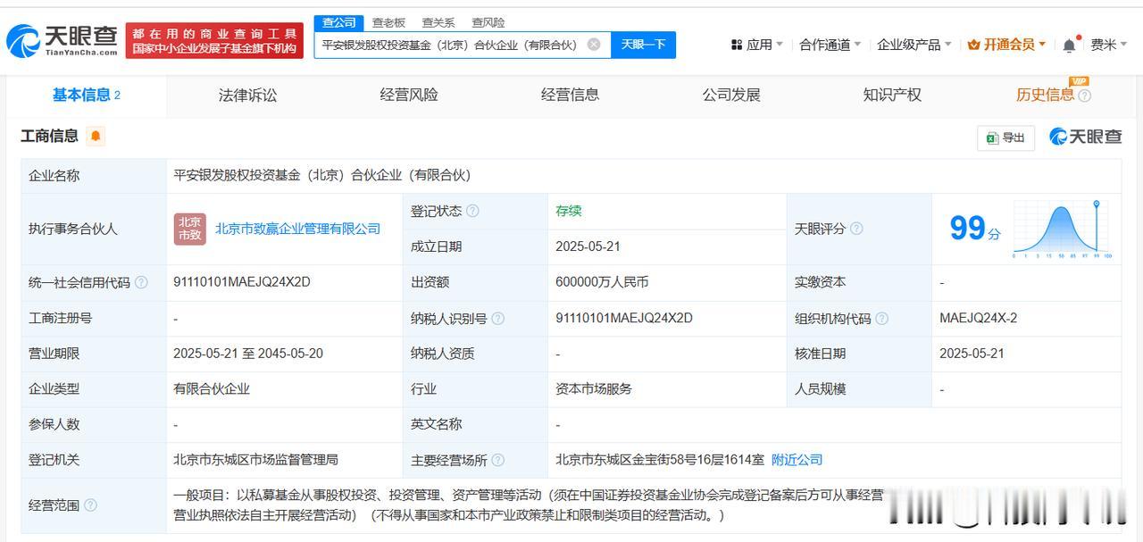Open the Tianyancha logo homepage link
1143x542 pixels.
click(62, 40)
